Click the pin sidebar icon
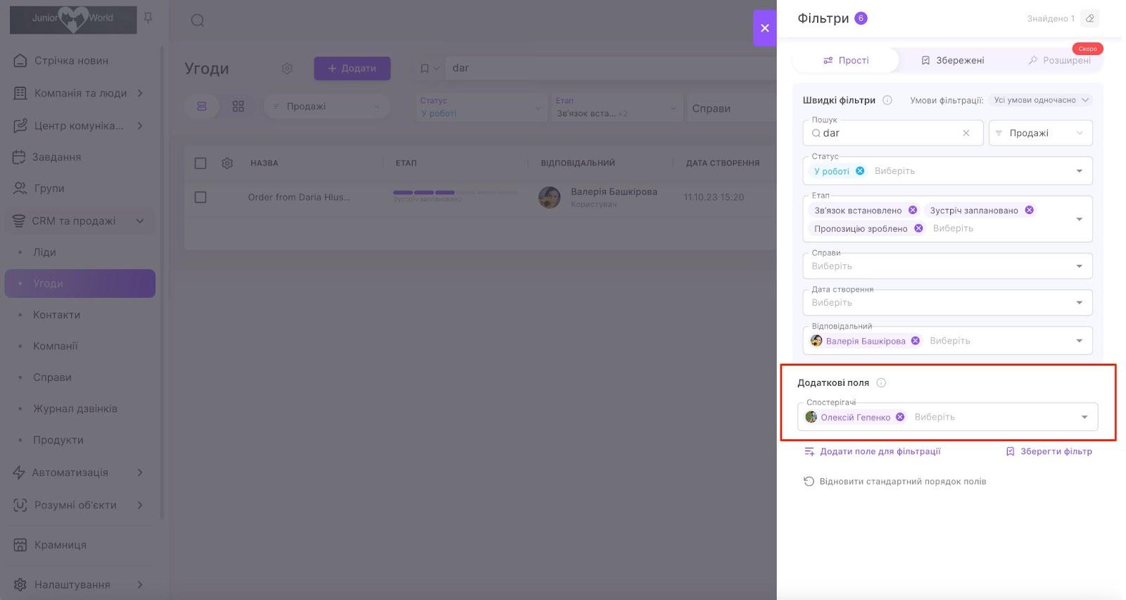Screen dimensions: 1126x600 coord(148,18)
